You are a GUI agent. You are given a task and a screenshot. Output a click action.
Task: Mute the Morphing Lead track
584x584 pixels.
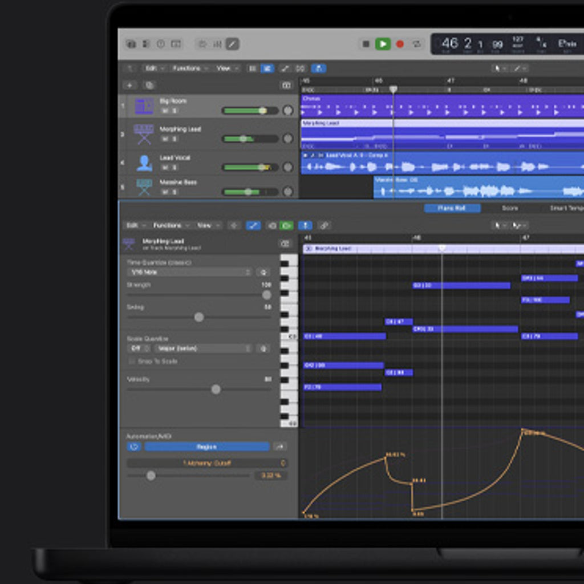pos(165,139)
